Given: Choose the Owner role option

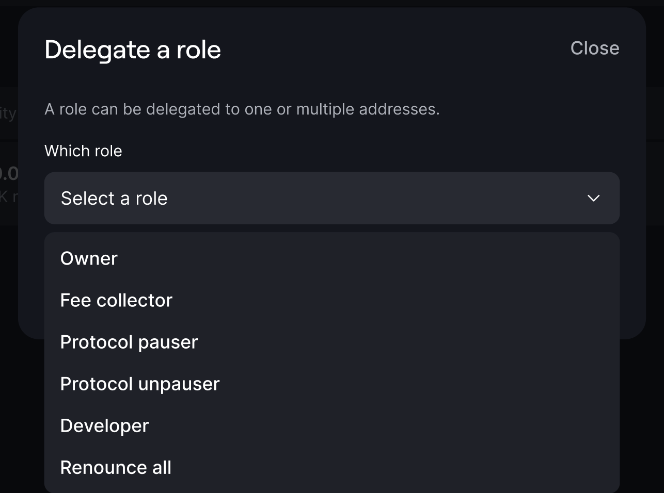Looking at the screenshot, I should [89, 258].
